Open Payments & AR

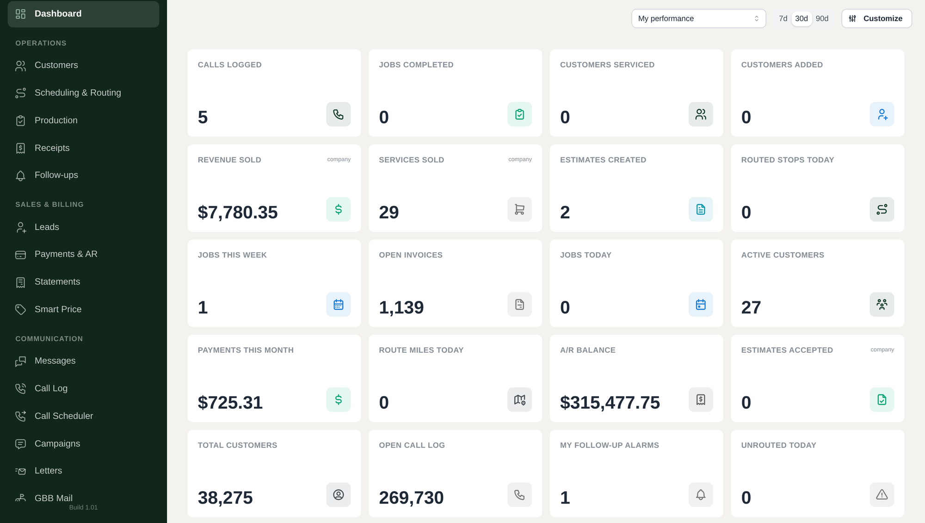[83, 254]
